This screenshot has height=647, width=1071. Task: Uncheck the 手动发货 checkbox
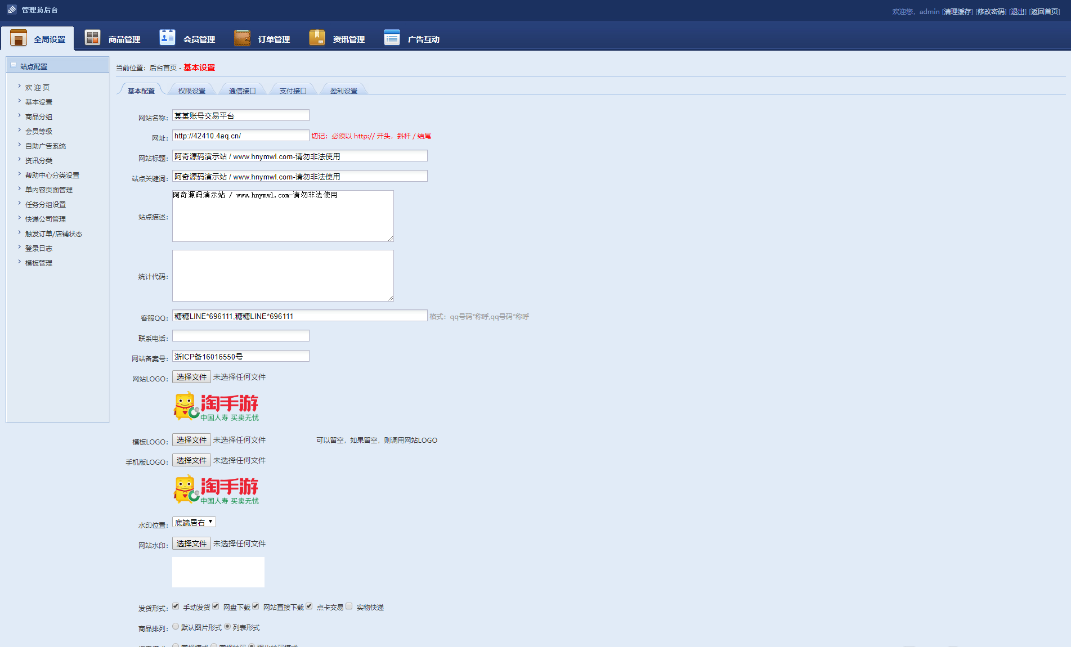(176, 606)
